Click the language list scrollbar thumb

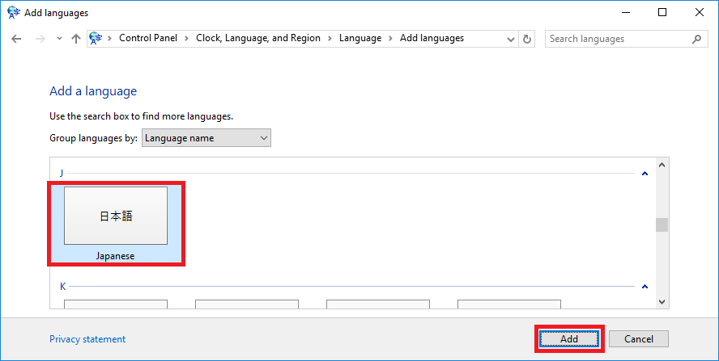[662, 225]
